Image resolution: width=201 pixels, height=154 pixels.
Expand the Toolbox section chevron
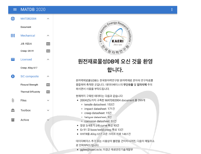48,110
